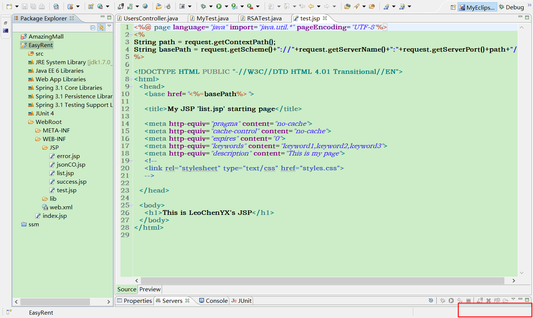Click the Save All toolbar icon
This screenshot has width=533, height=318.
33,6
